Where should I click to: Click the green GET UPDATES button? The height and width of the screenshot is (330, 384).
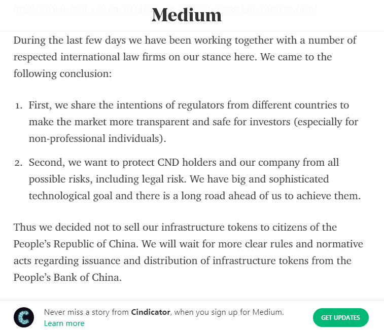(341, 317)
